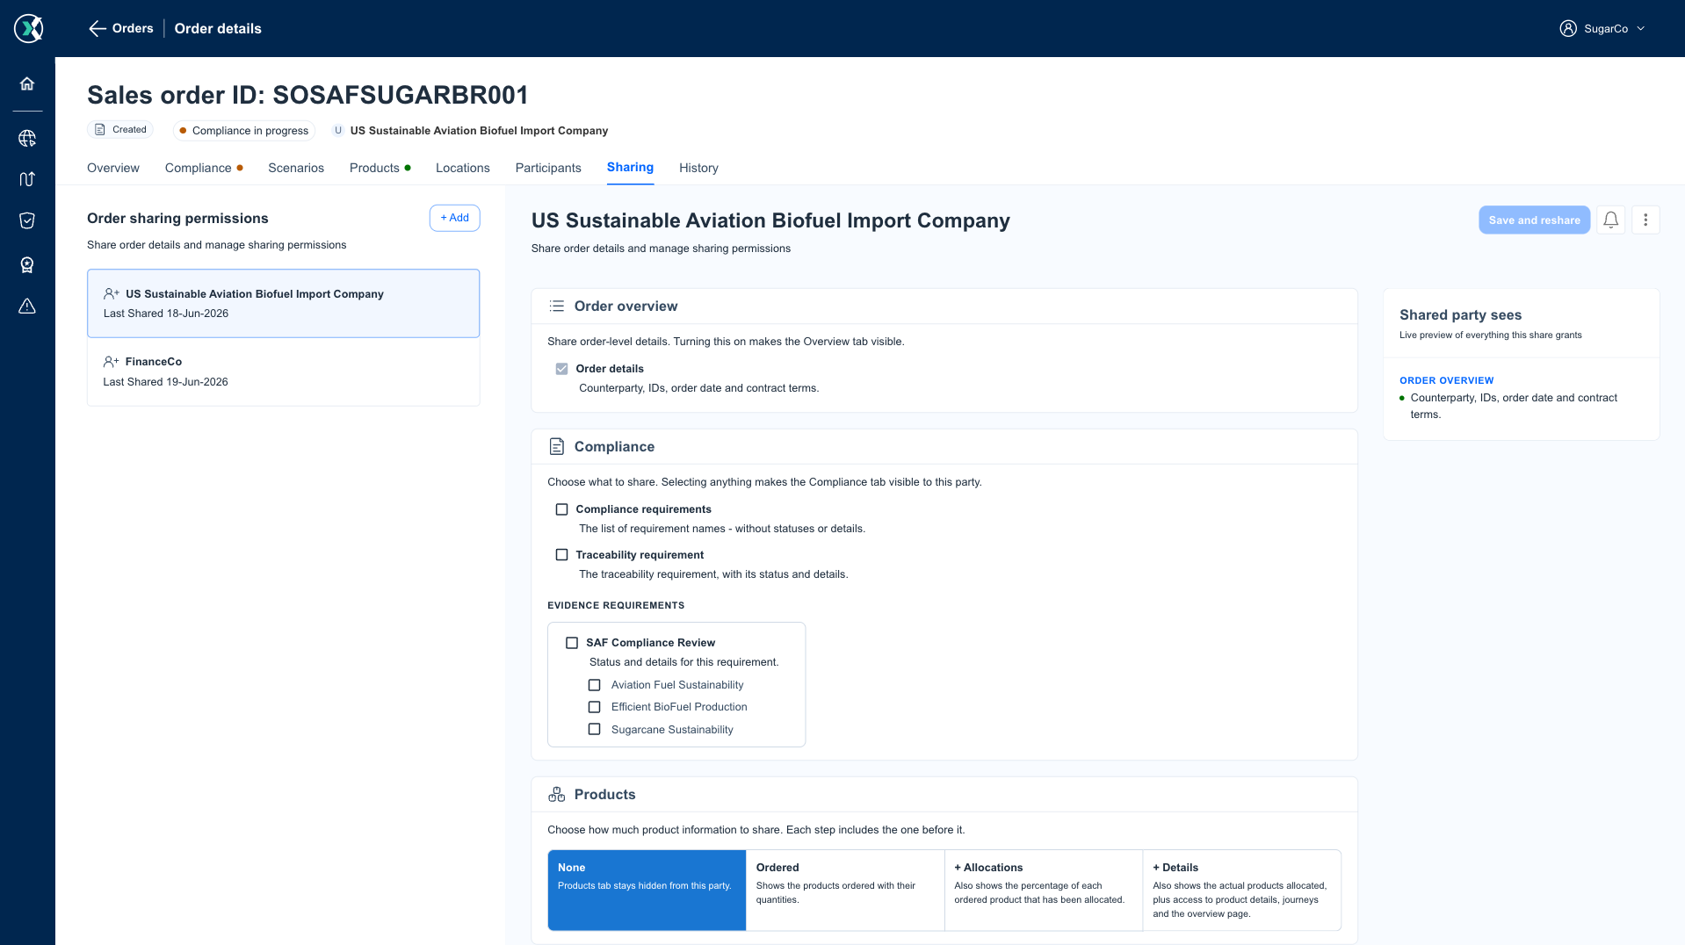1685x945 pixels.
Task: Switch to the Overview tab
Action: point(113,168)
